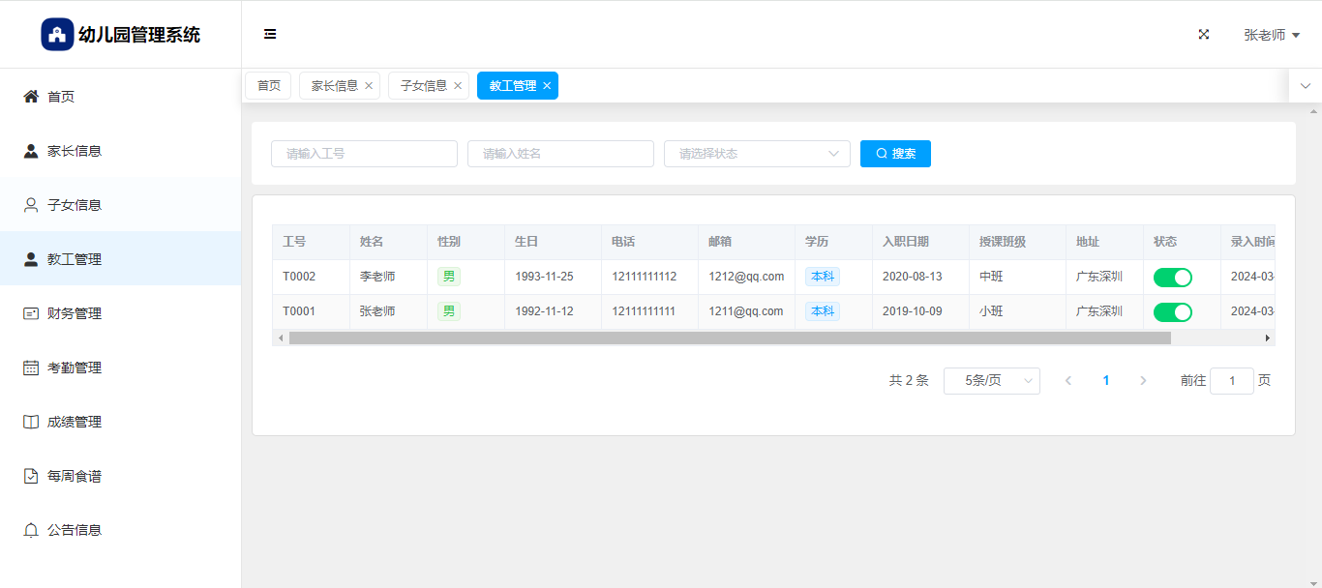Toggle status switch for 李老师
The image size is (1322, 588).
tap(1172, 278)
